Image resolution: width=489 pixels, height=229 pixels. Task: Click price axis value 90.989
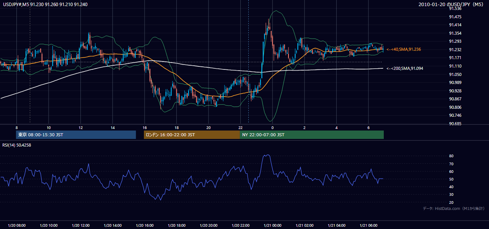point(455,82)
